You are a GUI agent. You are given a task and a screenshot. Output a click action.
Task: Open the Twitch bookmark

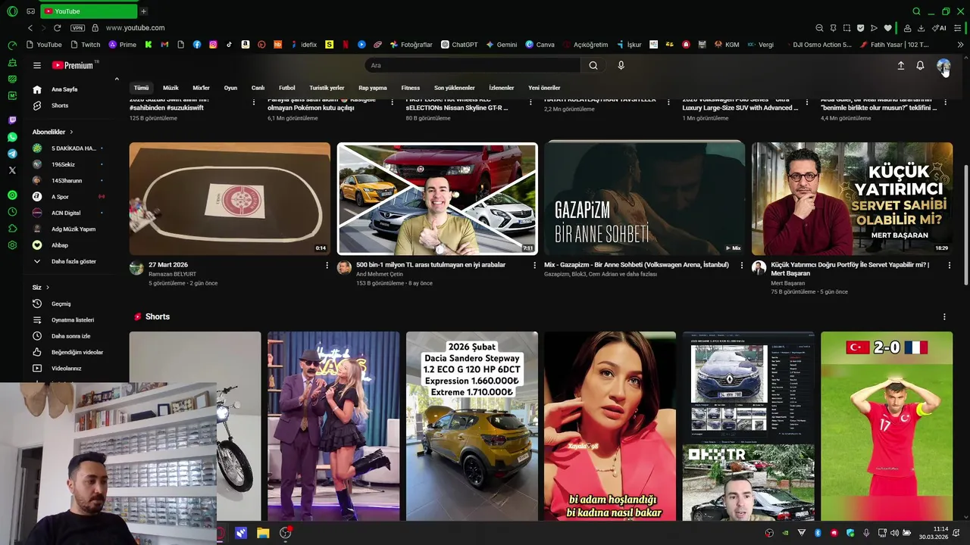84,45
